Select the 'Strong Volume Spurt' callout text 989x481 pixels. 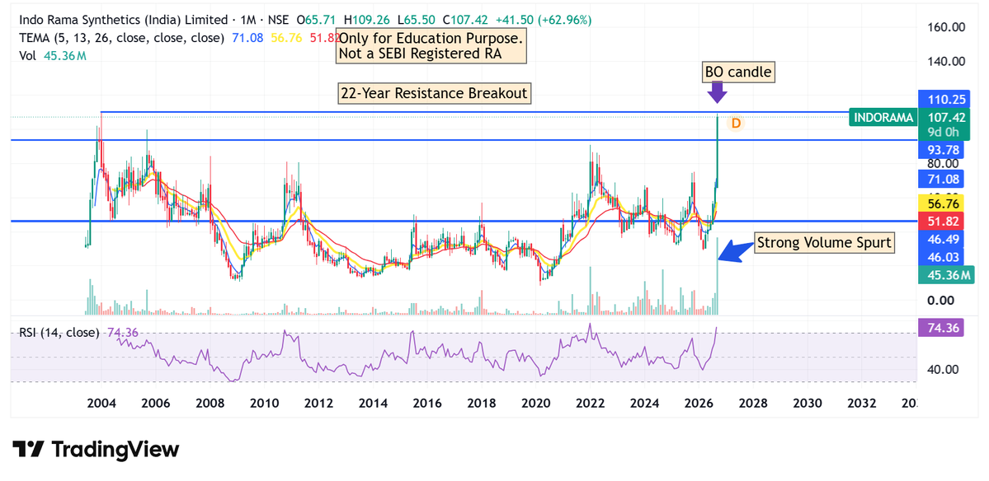pyautogui.click(x=825, y=242)
